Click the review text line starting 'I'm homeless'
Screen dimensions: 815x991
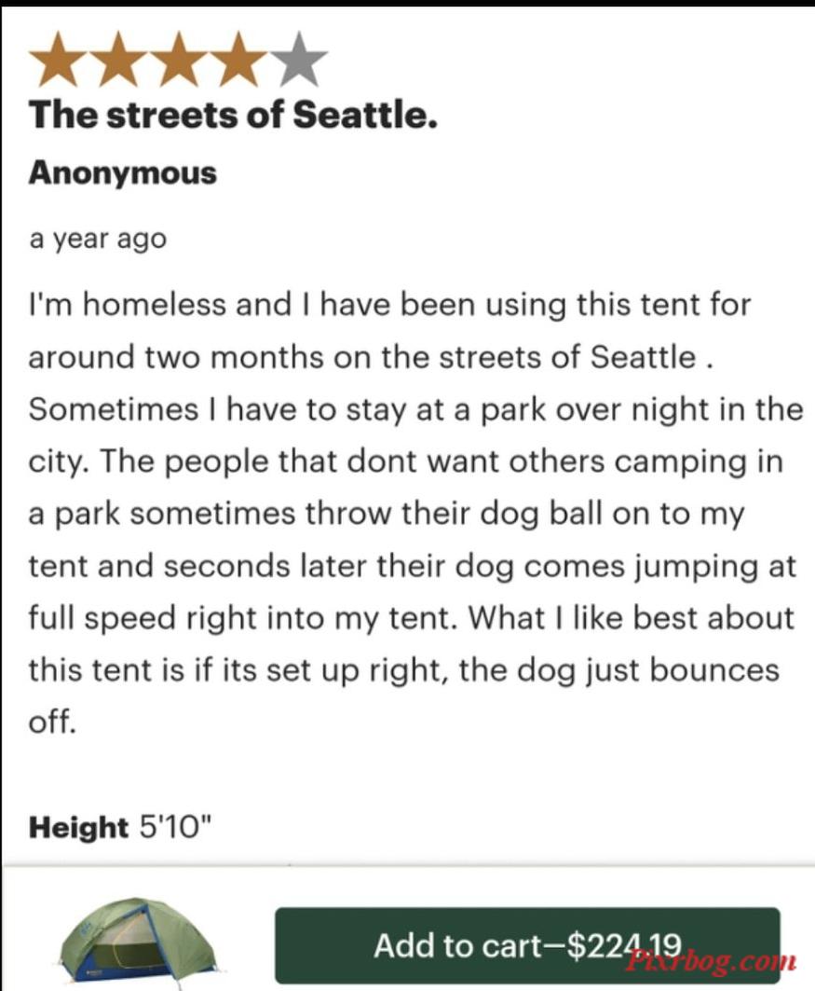[390, 305]
